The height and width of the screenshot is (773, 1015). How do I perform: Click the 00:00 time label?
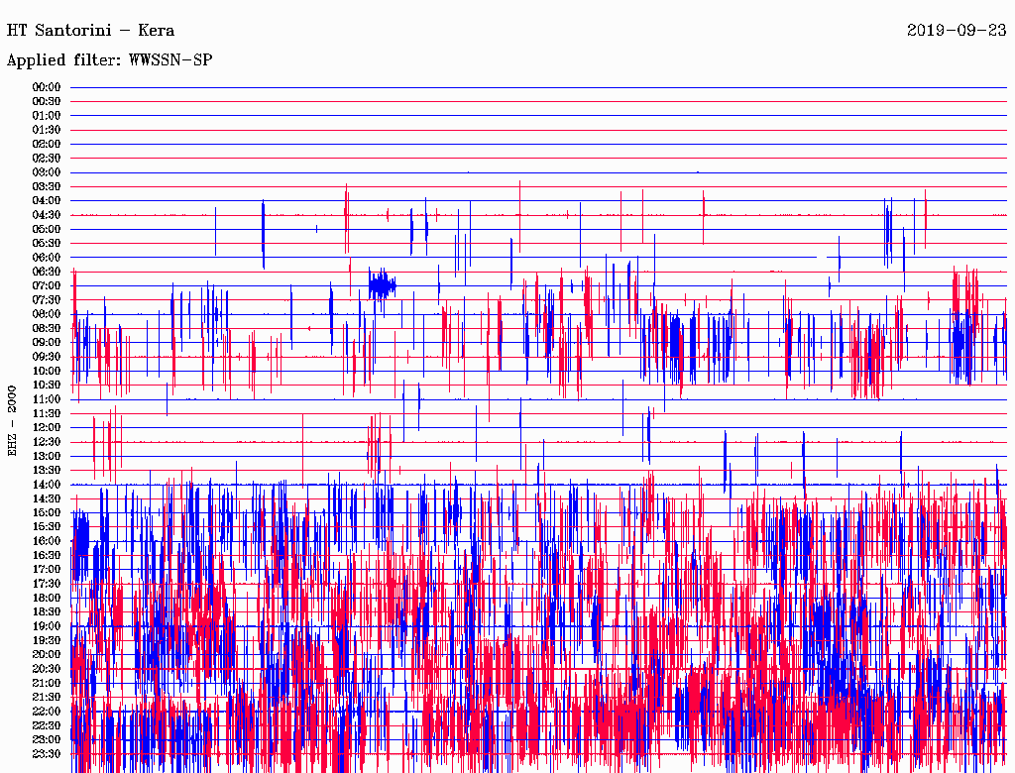47,87
